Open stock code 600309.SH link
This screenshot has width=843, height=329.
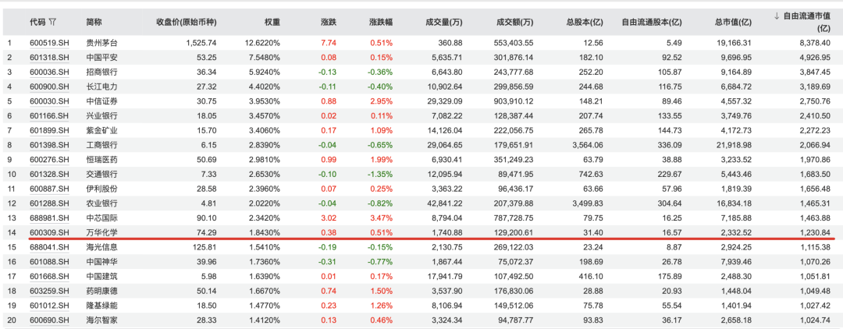[48, 232]
